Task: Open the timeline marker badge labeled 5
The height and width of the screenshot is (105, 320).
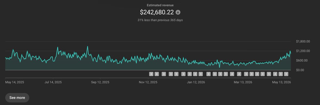Action: point(269,74)
